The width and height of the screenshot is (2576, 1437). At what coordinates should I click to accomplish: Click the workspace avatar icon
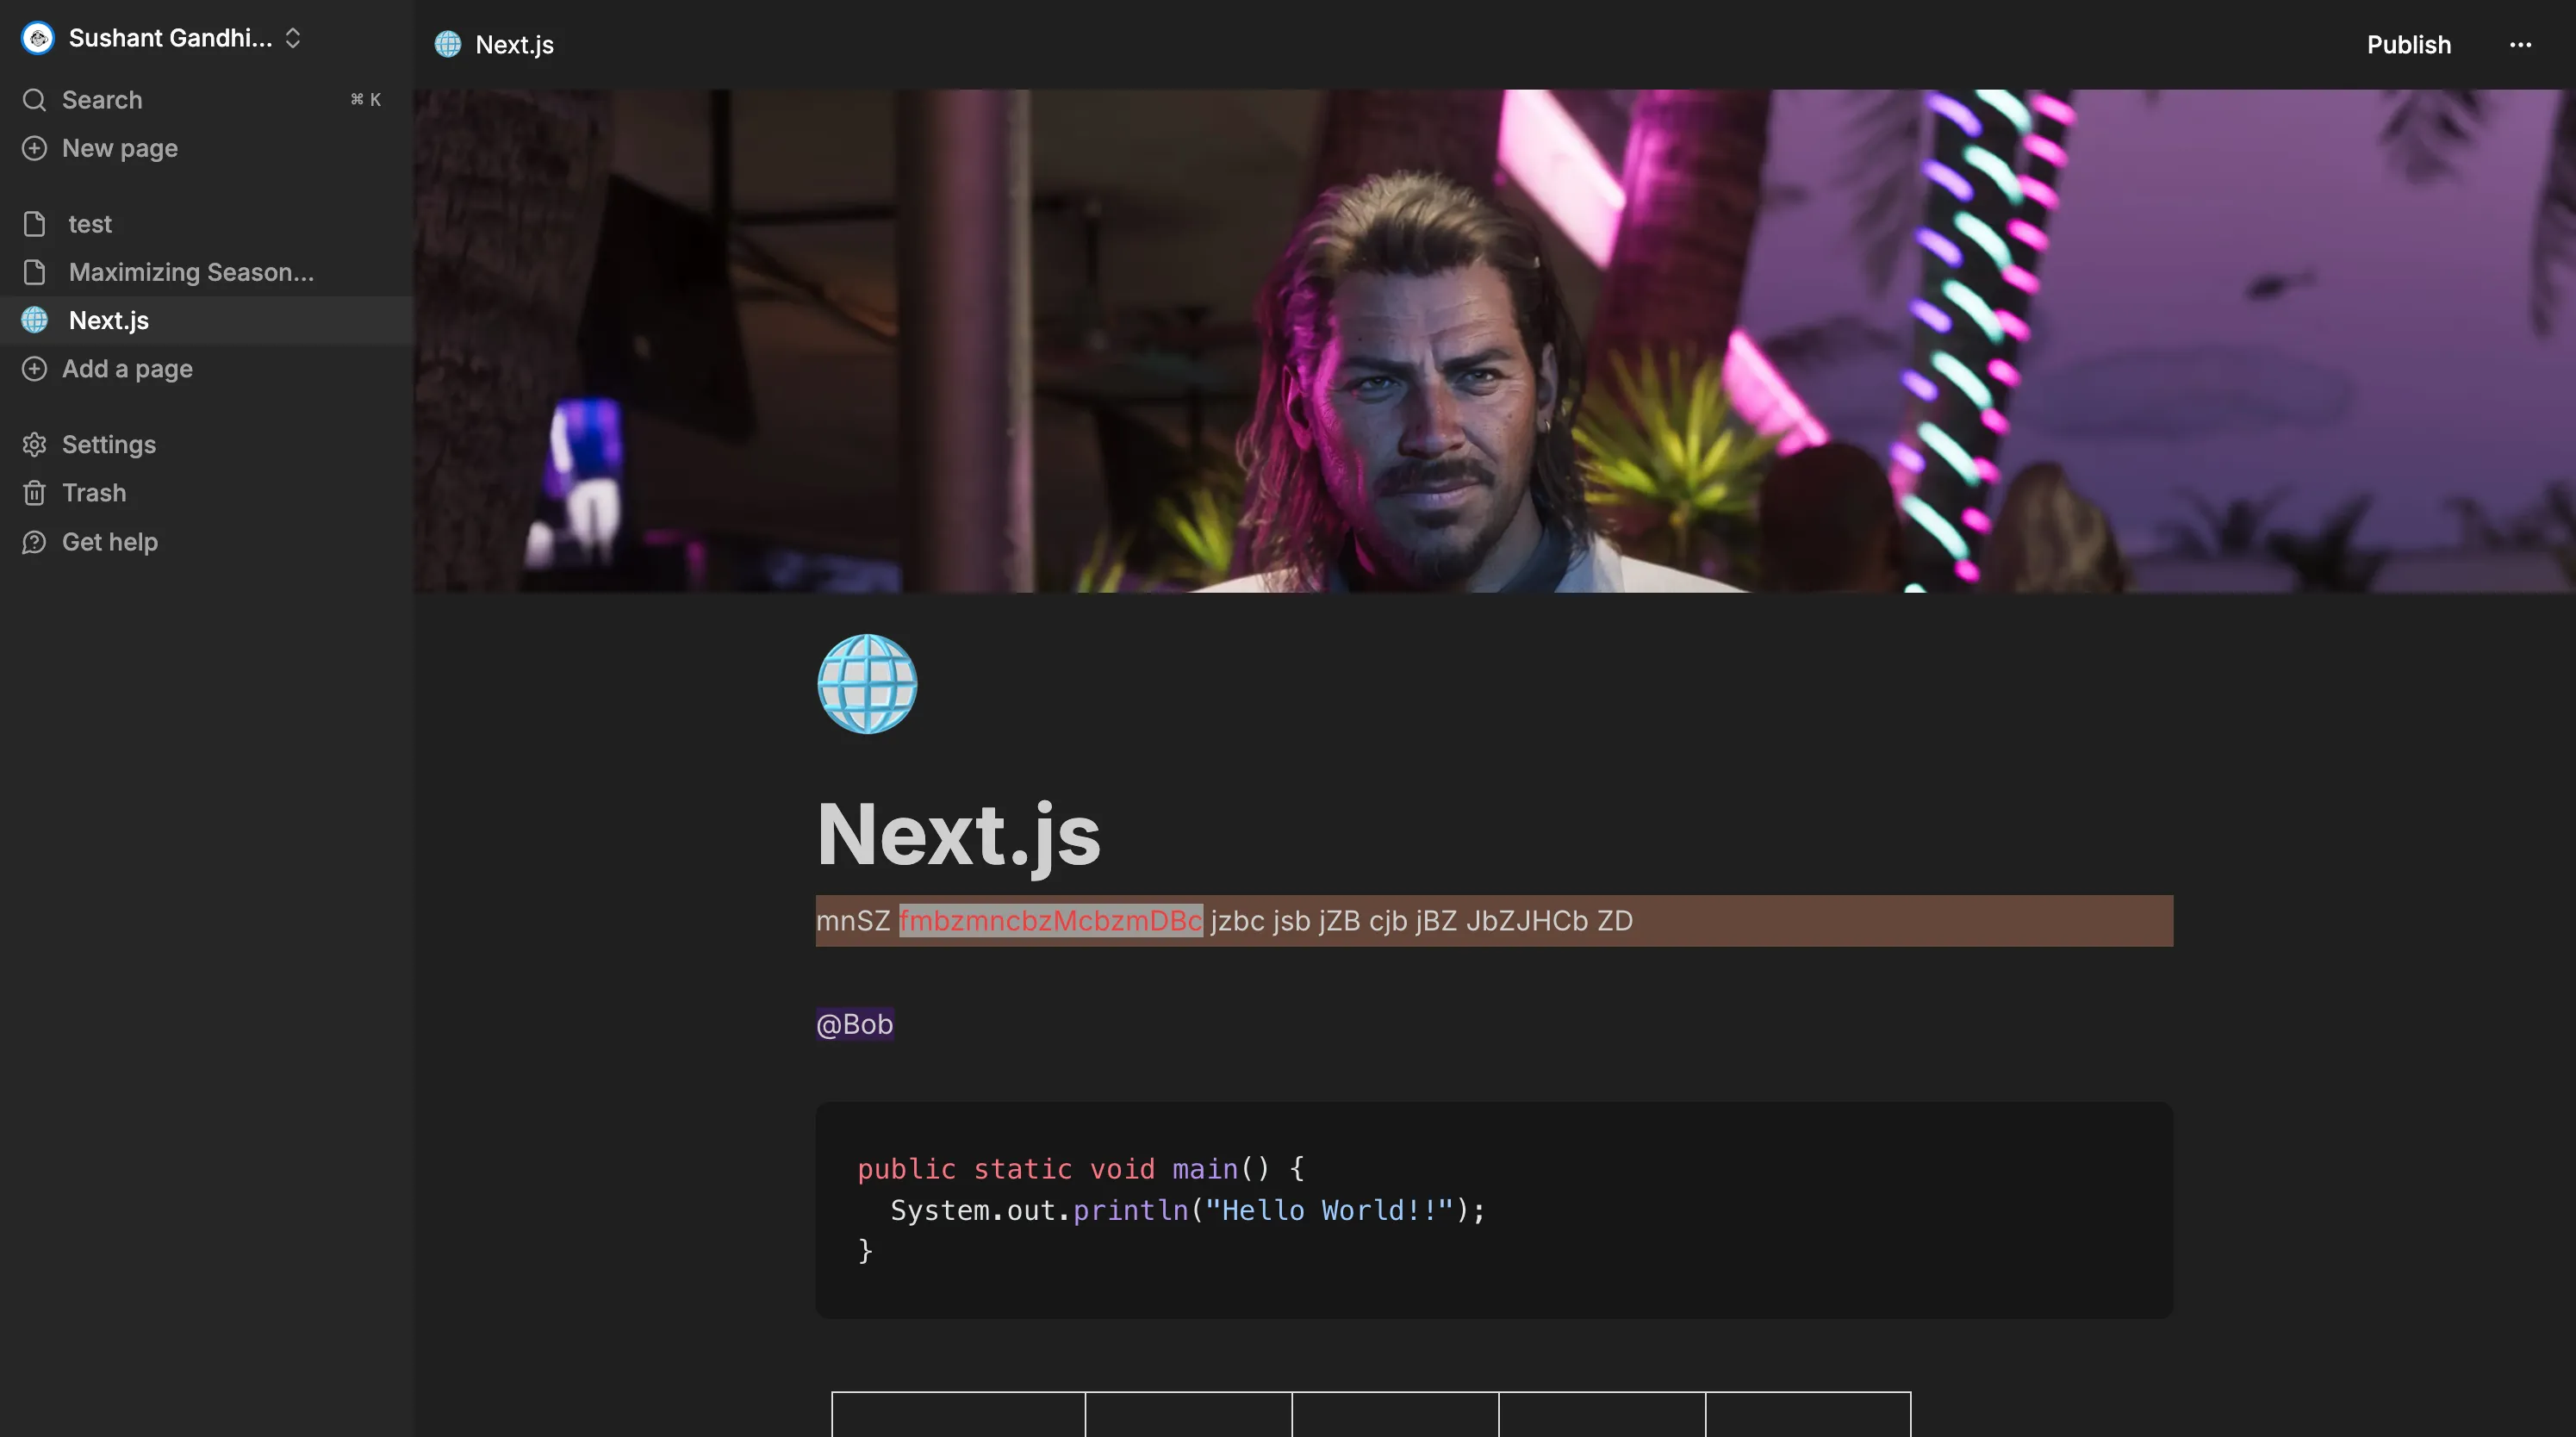point(38,38)
